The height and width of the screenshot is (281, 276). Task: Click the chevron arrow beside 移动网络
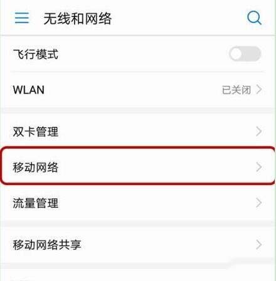[x=259, y=167]
